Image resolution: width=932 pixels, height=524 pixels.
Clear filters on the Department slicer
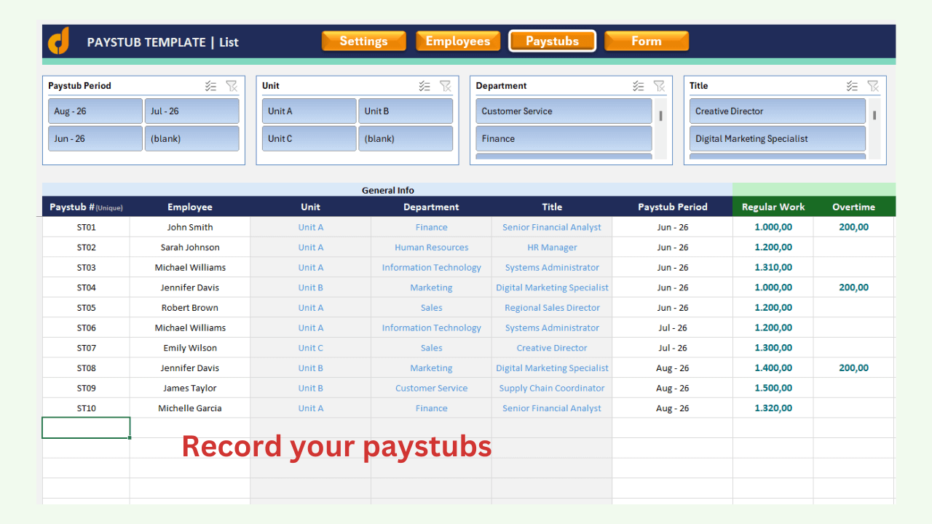pos(659,85)
